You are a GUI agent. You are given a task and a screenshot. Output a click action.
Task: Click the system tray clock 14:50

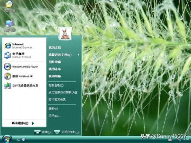click(x=186, y=140)
